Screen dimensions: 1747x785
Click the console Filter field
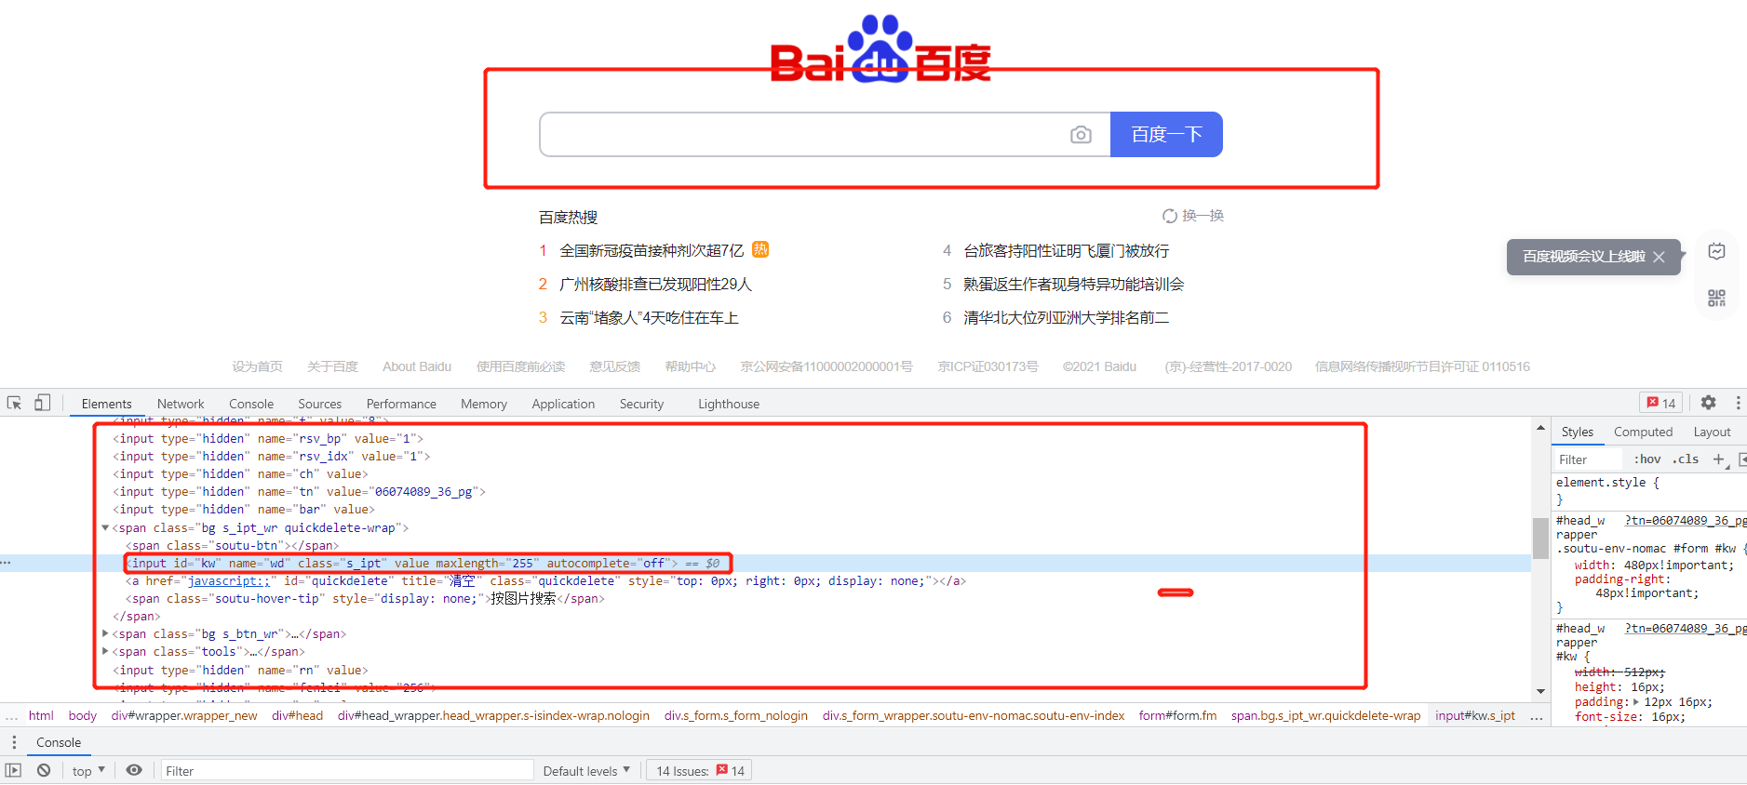(x=346, y=770)
